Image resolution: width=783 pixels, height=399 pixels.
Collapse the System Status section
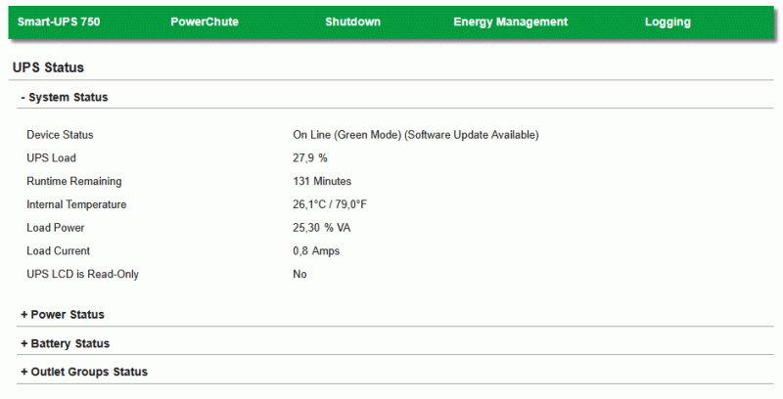coord(65,97)
